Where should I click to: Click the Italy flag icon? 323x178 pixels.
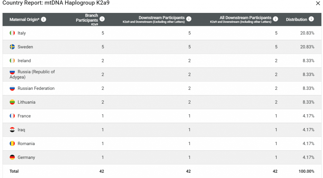pos(12,33)
